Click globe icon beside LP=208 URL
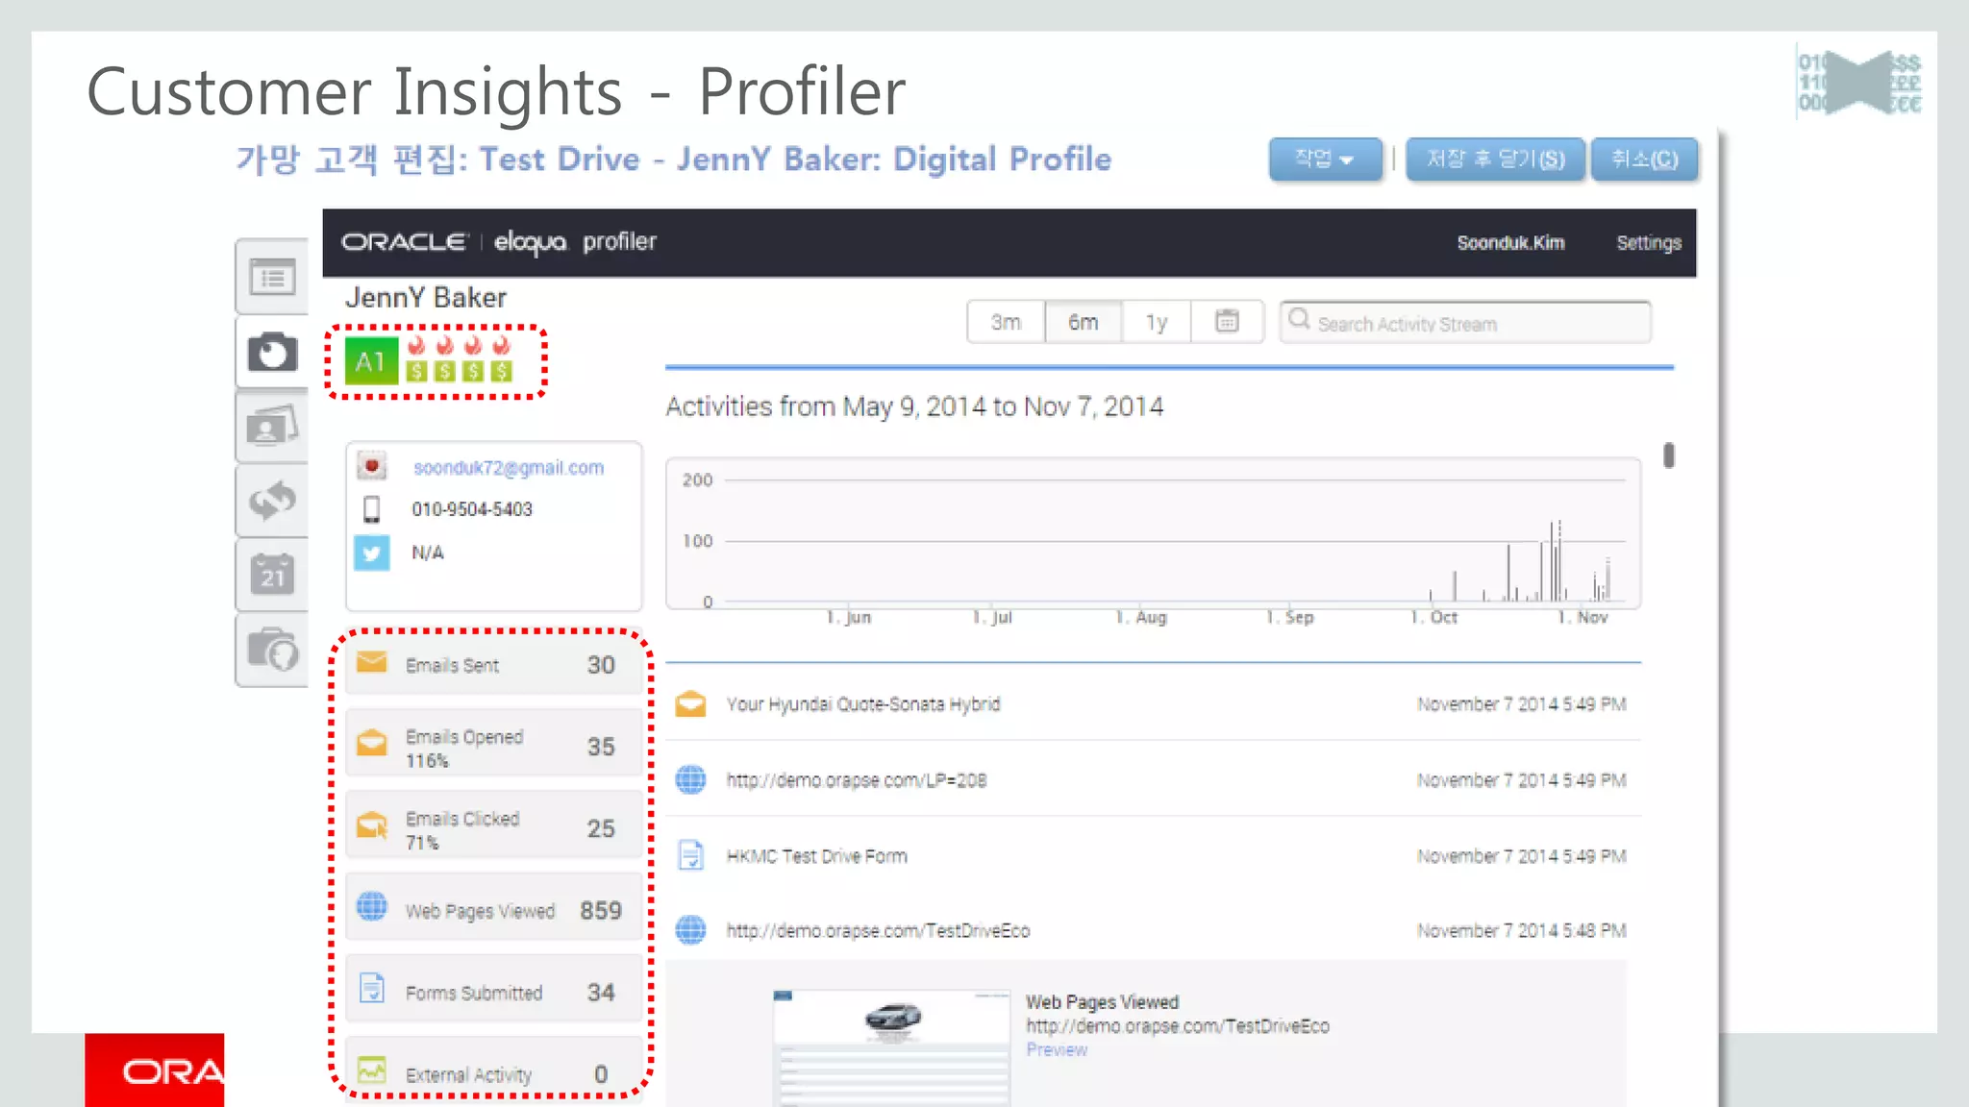1969x1107 pixels. tap(690, 779)
